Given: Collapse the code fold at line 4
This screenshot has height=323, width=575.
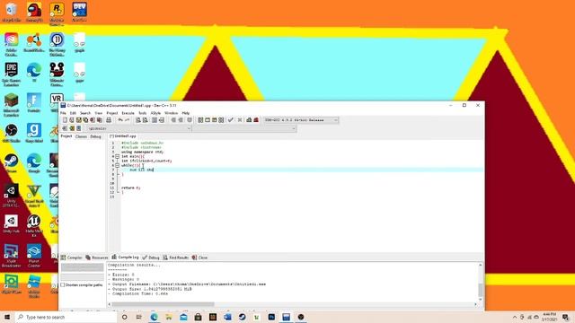Looking at the screenshot, I should point(118,156).
